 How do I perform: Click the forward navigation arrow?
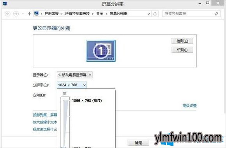click(x=16, y=14)
